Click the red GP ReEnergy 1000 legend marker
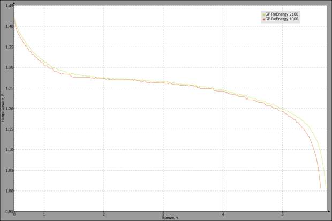The image size is (332, 221). [x=263, y=19]
